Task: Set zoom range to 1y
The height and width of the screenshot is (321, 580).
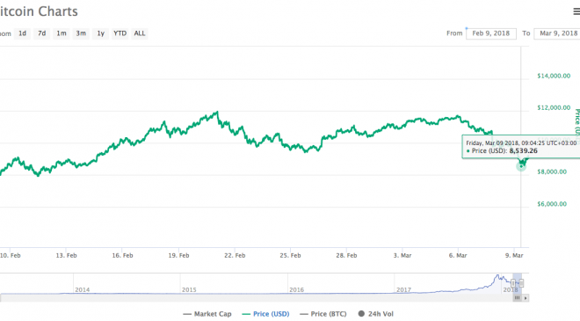Action: point(100,33)
